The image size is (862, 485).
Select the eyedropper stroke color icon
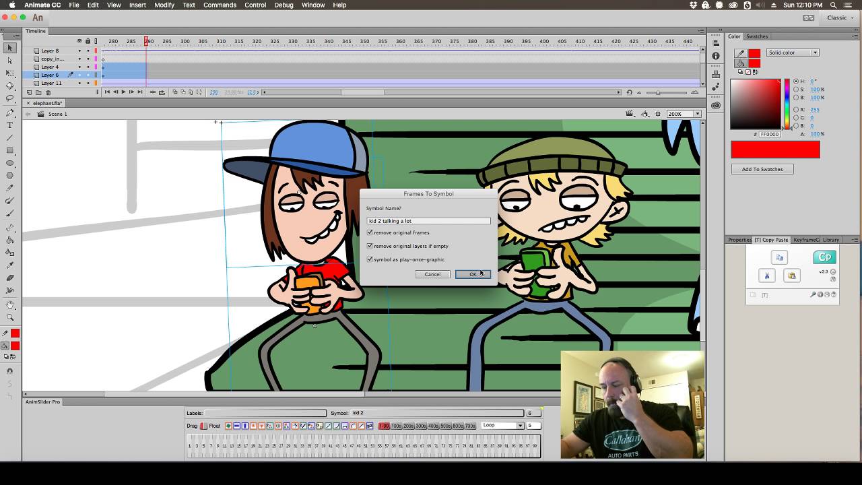coord(741,53)
